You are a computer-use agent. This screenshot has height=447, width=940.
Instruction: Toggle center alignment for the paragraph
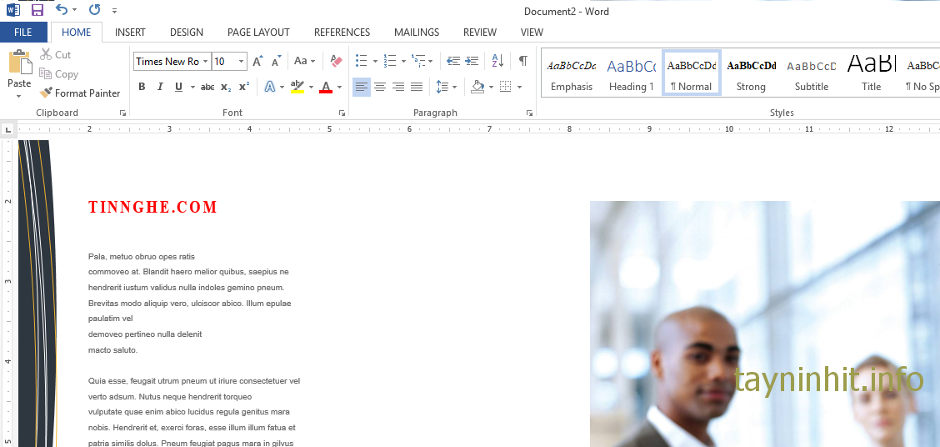coord(380,87)
